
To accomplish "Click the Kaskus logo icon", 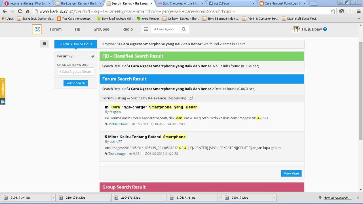I will pos(37,29).
